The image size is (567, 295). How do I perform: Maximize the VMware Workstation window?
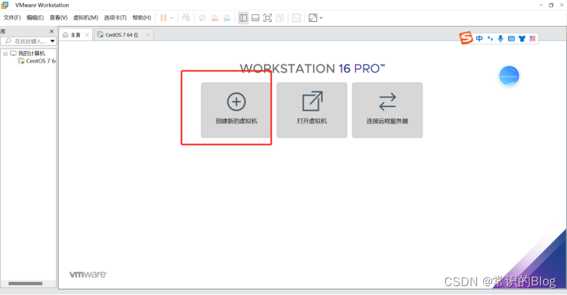[551, 5]
